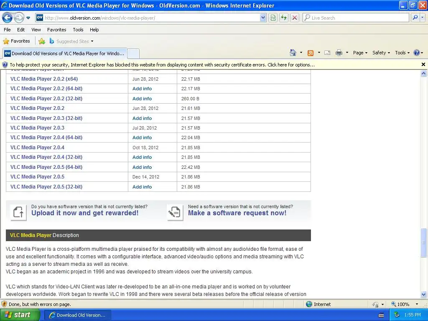Image resolution: width=428 pixels, height=321 pixels.
Task: Open VLC Media Player 2.0.4 link
Action: point(37,148)
